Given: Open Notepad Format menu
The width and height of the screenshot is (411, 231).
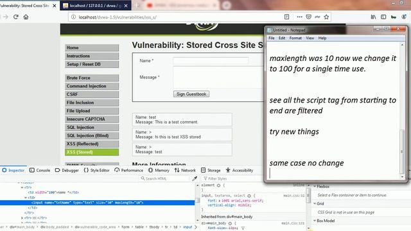Looking at the screenshot, I should pyautogui.click(x=295, y=38).
